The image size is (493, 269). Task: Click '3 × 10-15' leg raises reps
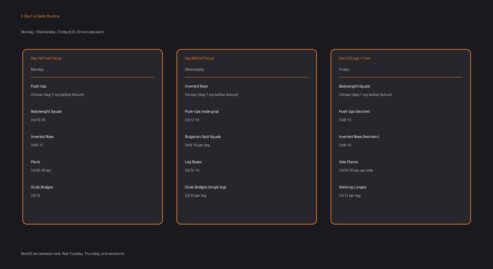(192, 170)
